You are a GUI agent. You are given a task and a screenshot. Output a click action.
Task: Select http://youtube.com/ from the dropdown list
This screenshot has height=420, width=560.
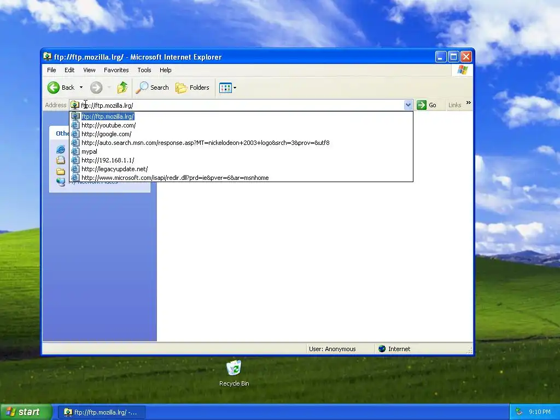click(241, 125)
